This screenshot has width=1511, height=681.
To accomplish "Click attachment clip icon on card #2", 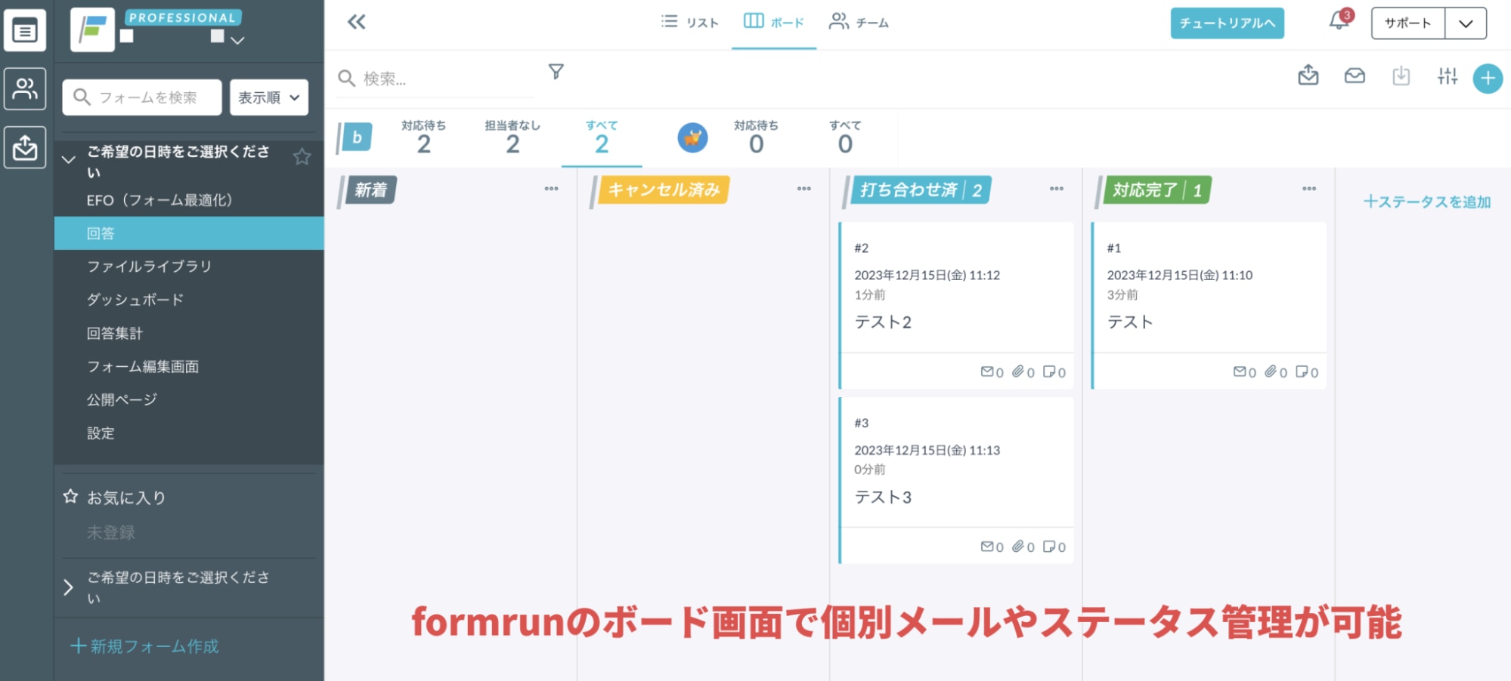I will click(x=1018, y=371).
